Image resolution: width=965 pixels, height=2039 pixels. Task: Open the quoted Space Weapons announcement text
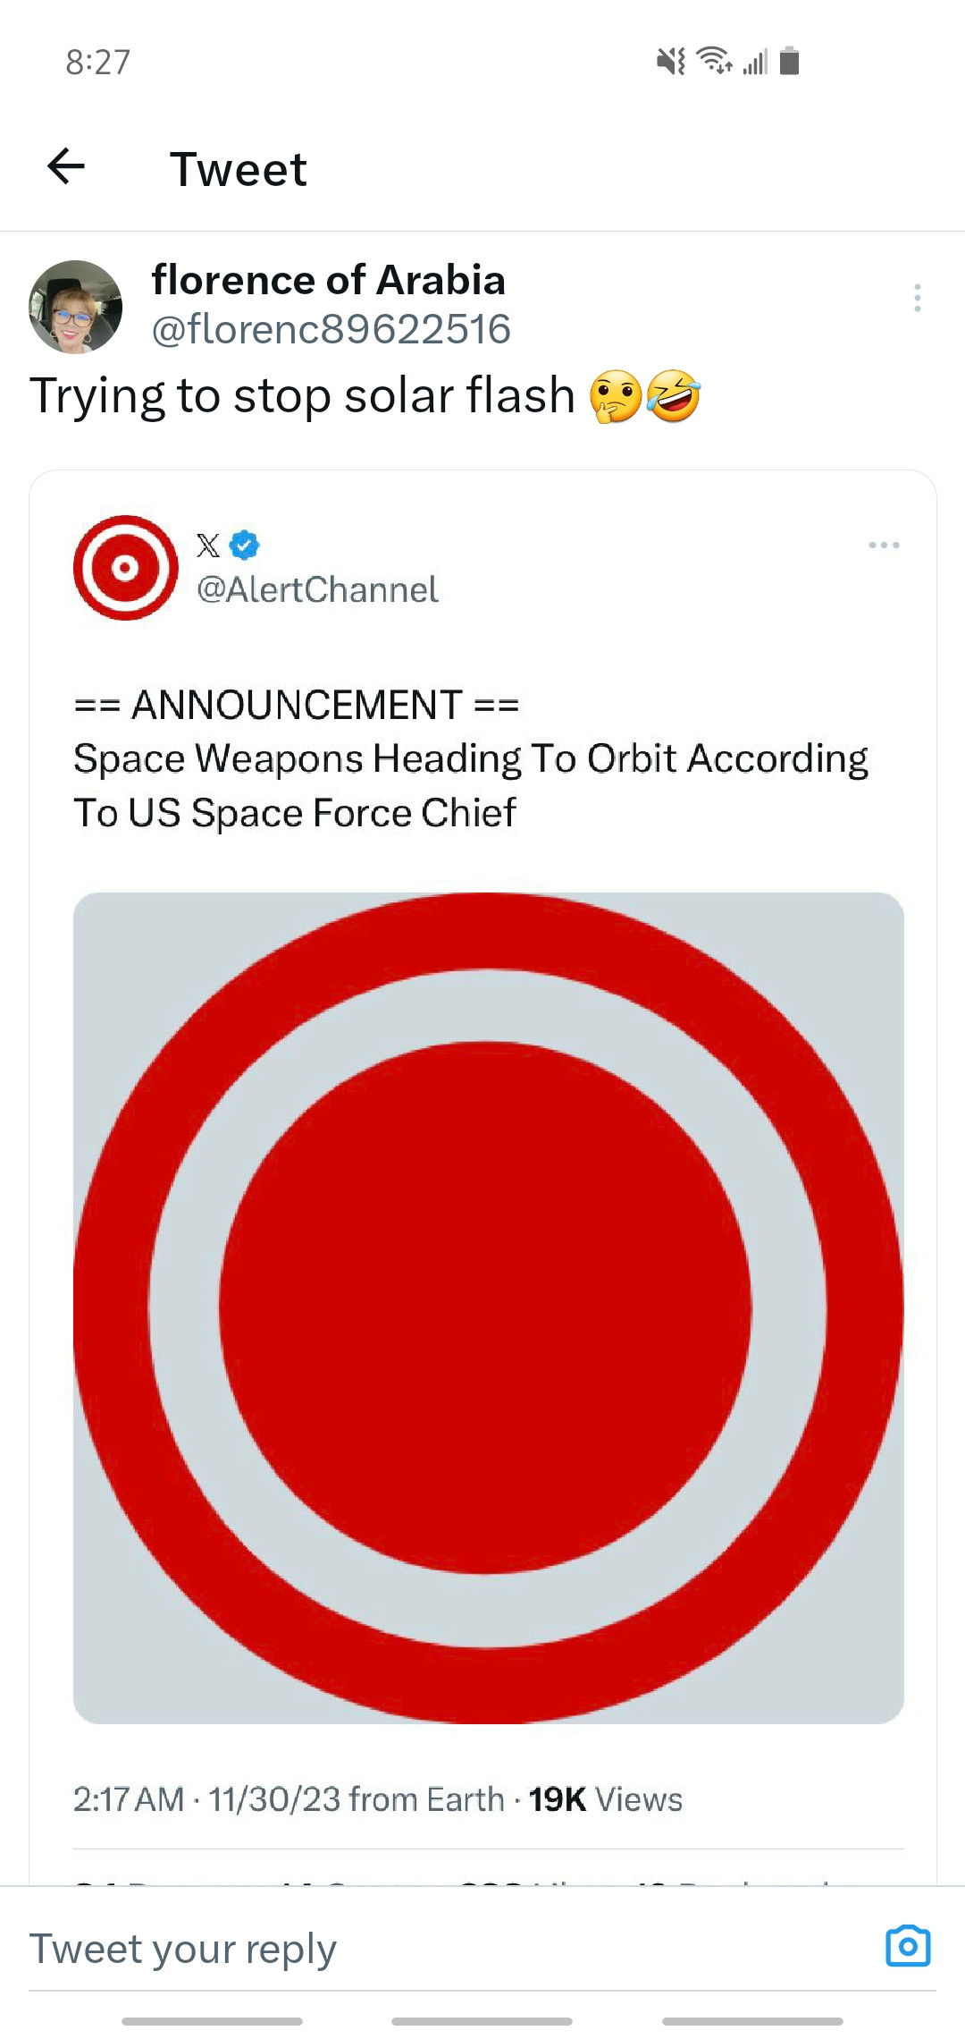click(x=471, y=758)
